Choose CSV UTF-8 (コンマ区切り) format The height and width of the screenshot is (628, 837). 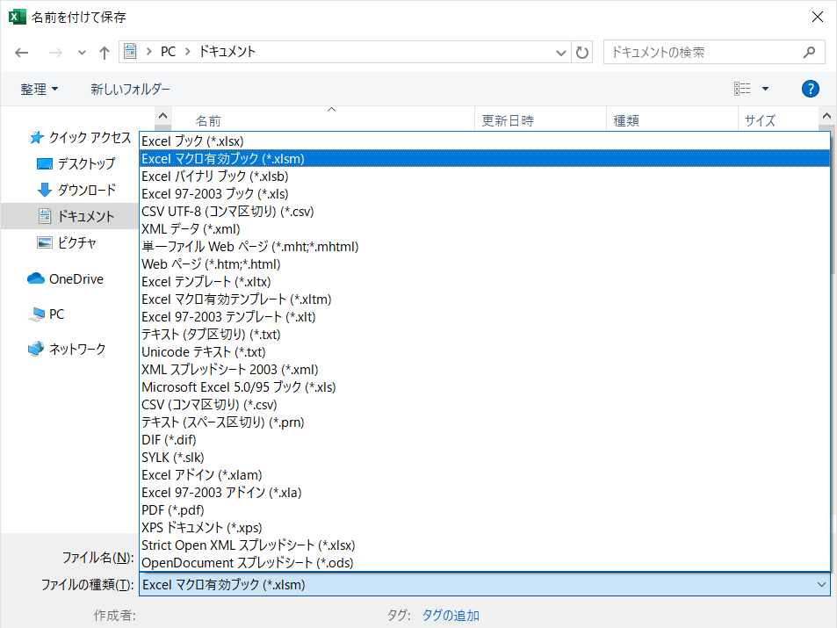tap(485, 212)
